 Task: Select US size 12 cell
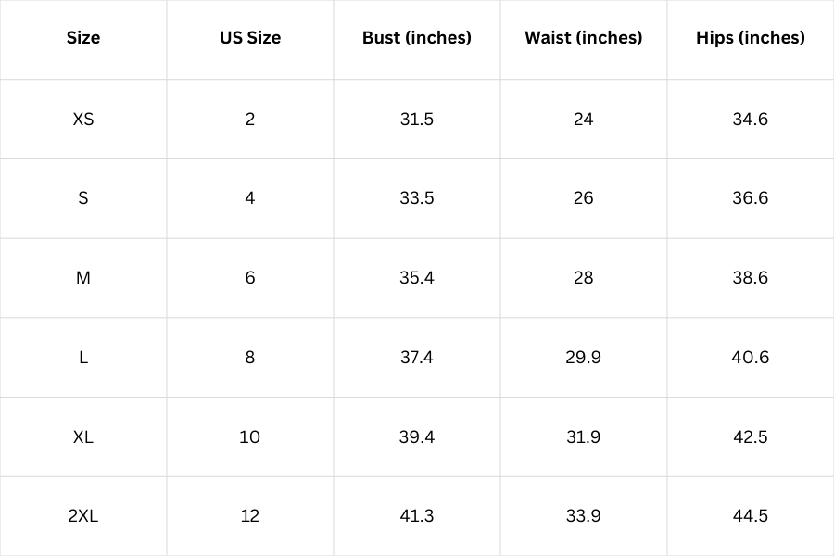point(250,516)
